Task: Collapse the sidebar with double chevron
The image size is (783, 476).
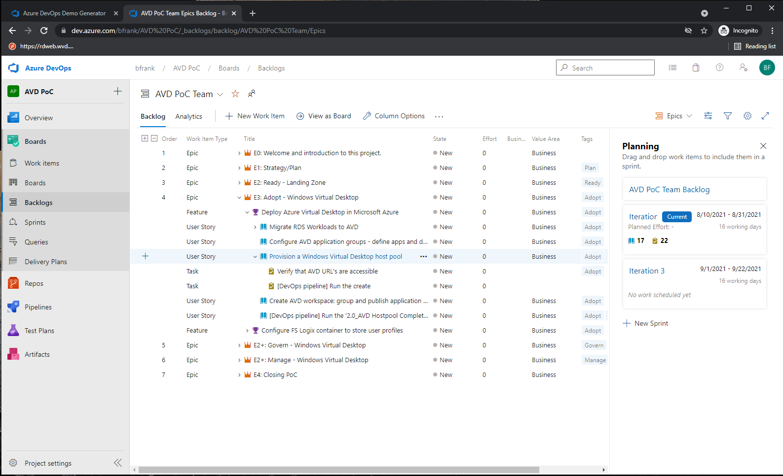Action: click(x=117, y=463)
